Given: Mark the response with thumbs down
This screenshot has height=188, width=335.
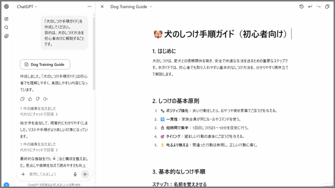Looking at the screenshot, I should coord(38,99).
